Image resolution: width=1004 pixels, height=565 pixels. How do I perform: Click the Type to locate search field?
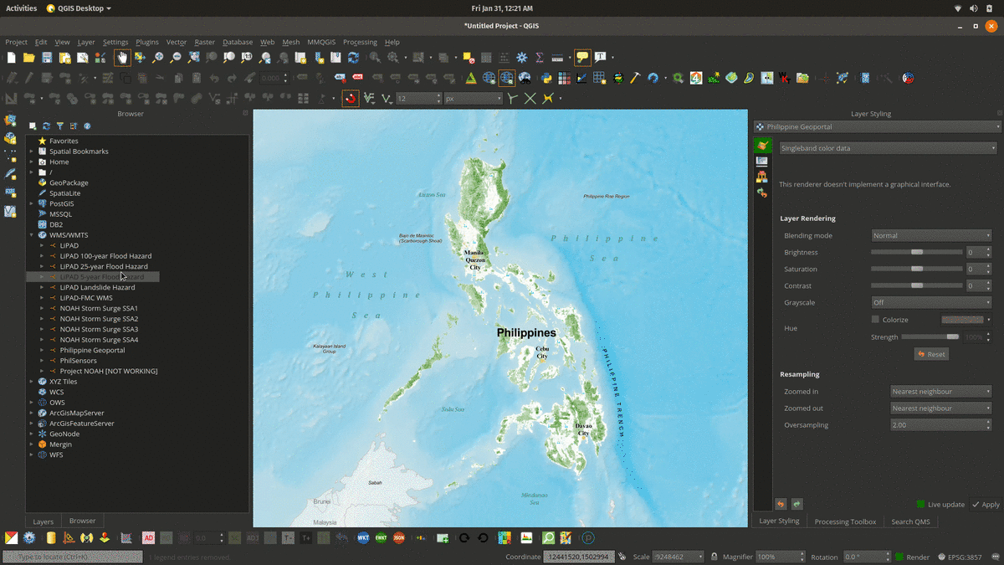[71, 557]
